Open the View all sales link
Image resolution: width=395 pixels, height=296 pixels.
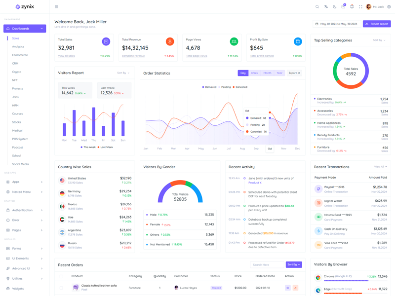click(x=67, y=56)
